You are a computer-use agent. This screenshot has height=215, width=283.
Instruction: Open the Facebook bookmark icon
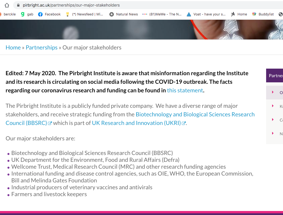pos(40,14)
